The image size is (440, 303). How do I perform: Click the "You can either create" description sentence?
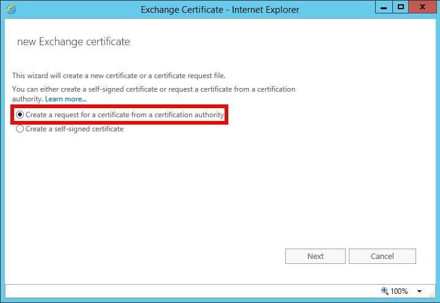154,89
